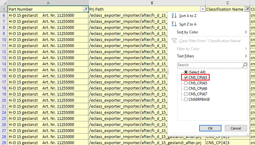Click Prj Path cell in row 29

pyautogui.click(x=147, y=143)
